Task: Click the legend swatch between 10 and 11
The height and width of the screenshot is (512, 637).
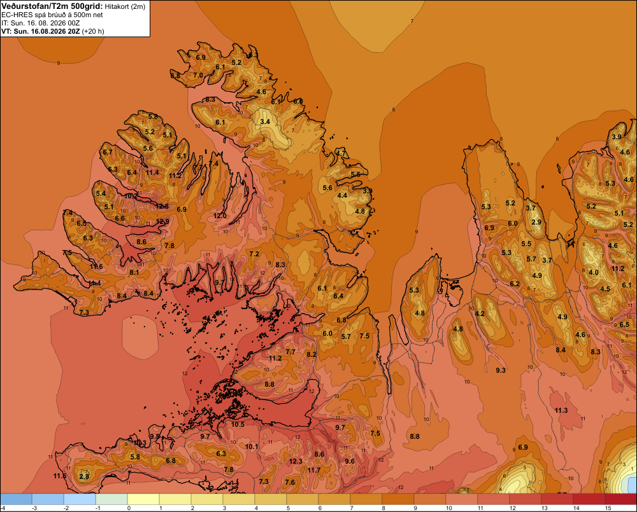Action: 461,499
